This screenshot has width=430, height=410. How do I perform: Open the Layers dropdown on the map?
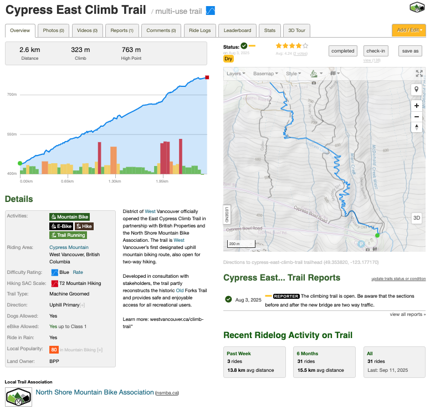click(x=236, y=74)
